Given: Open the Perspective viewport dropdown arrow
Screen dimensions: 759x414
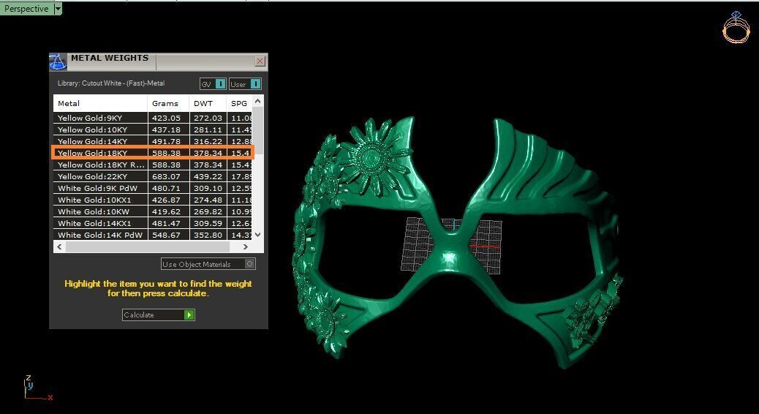Looking at the screenshot, I should click(x=58, y=8).
